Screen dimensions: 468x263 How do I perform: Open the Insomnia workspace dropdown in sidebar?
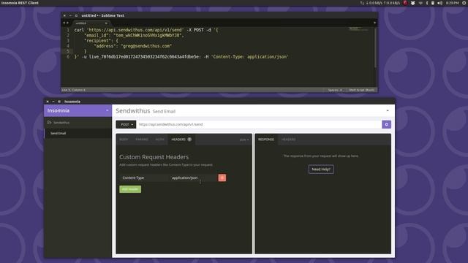107,110
